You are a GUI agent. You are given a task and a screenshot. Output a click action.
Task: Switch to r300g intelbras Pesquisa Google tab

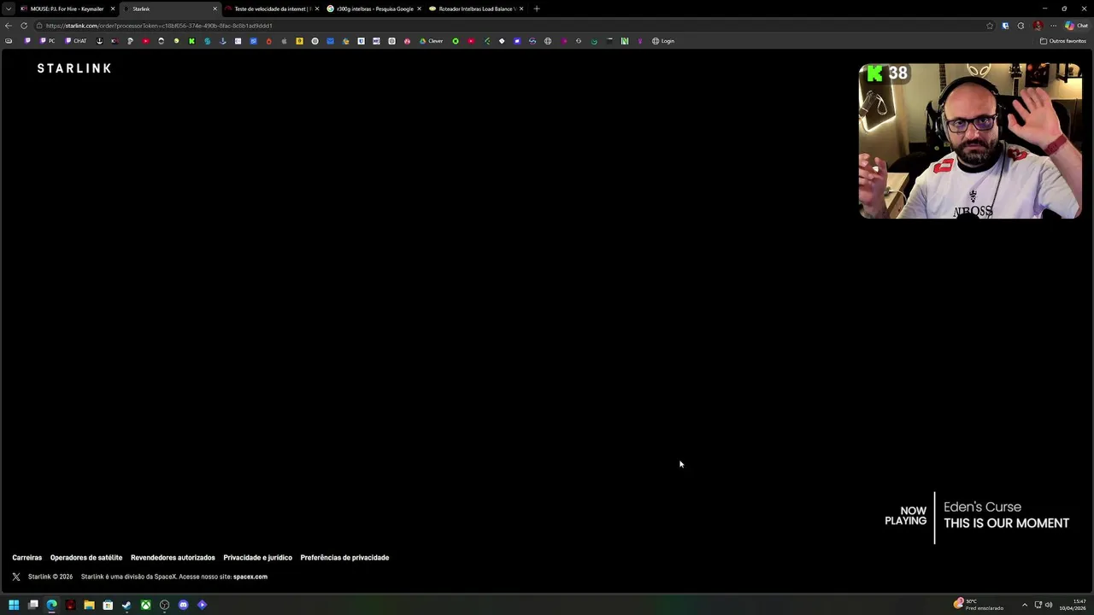point(374,9)
